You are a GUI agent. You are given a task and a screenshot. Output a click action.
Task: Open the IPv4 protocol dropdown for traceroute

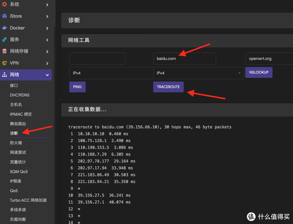coord(199,73)
